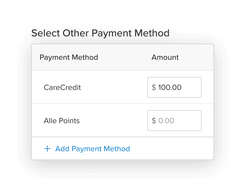Select the CareCredit payment method label

[x=62, y=87]
